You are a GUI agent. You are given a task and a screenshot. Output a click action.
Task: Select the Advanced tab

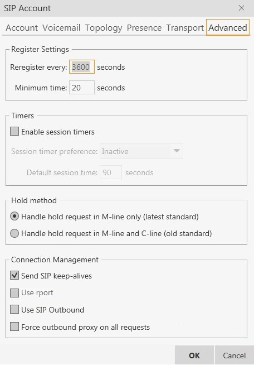(228, 27)
